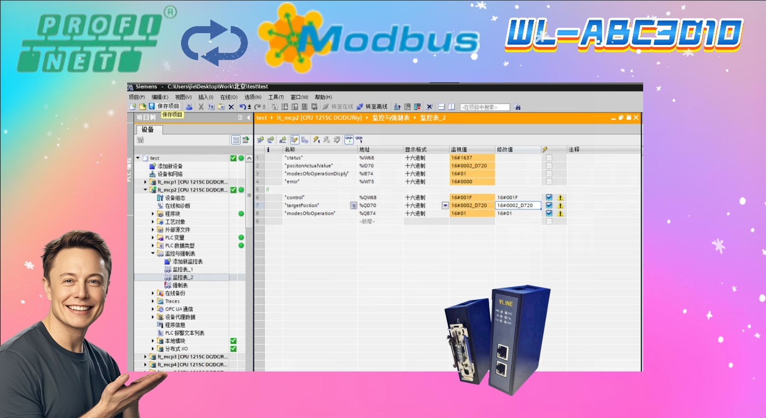Click the Undo arrow icon
The image size is (766, 418).
tap(243, 106)
